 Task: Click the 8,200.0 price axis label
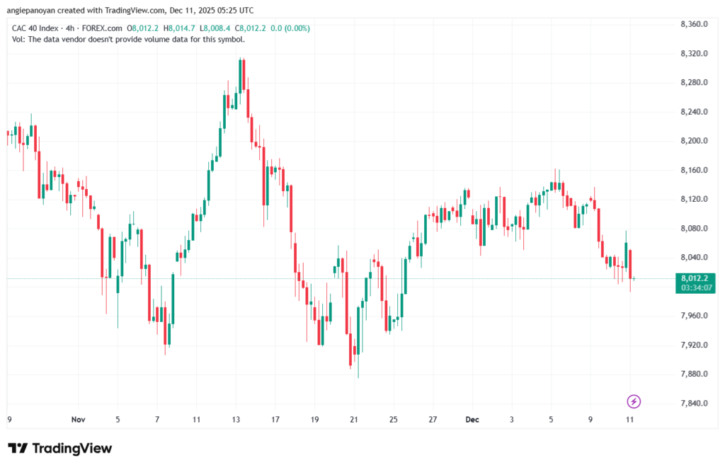point(694,141)
